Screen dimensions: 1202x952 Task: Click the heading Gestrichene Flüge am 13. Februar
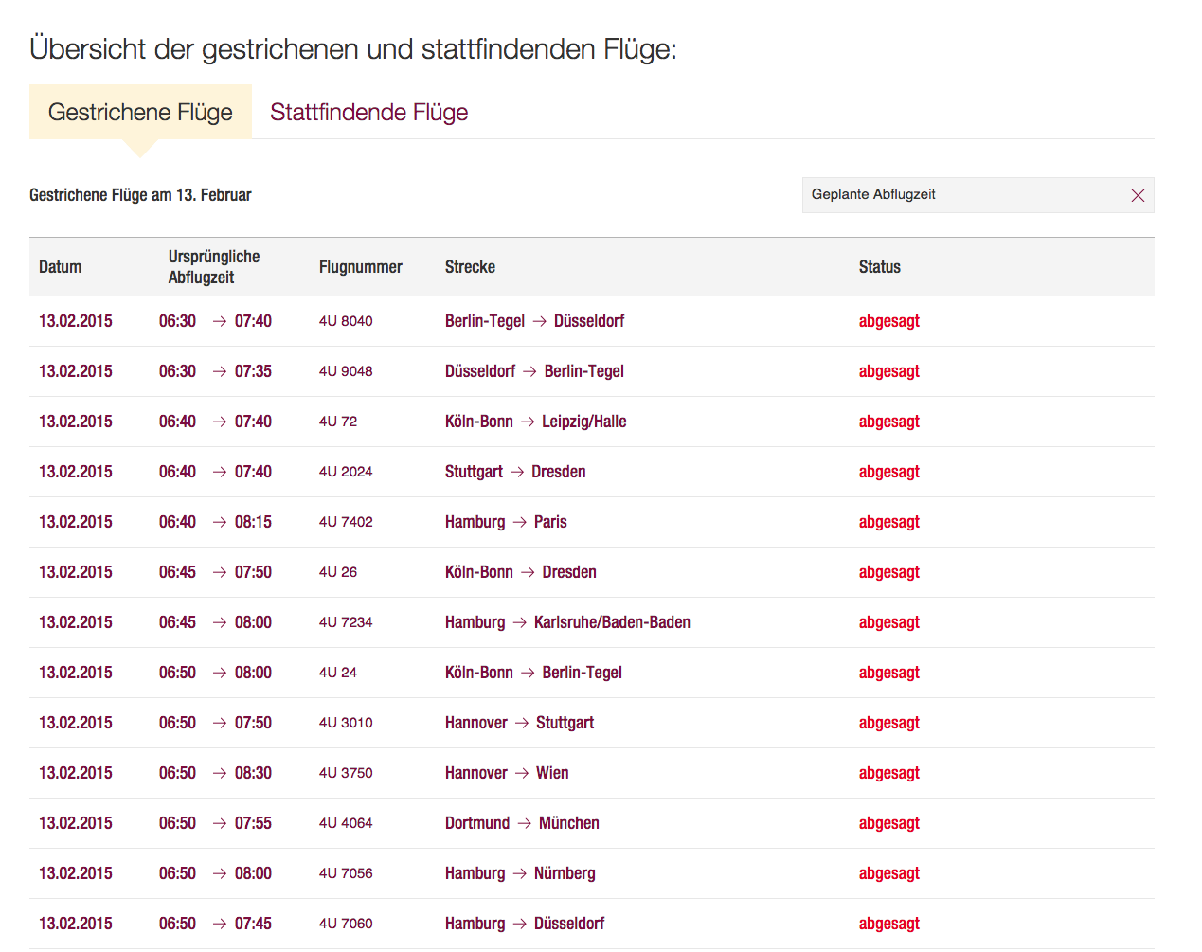pos(140,194)
